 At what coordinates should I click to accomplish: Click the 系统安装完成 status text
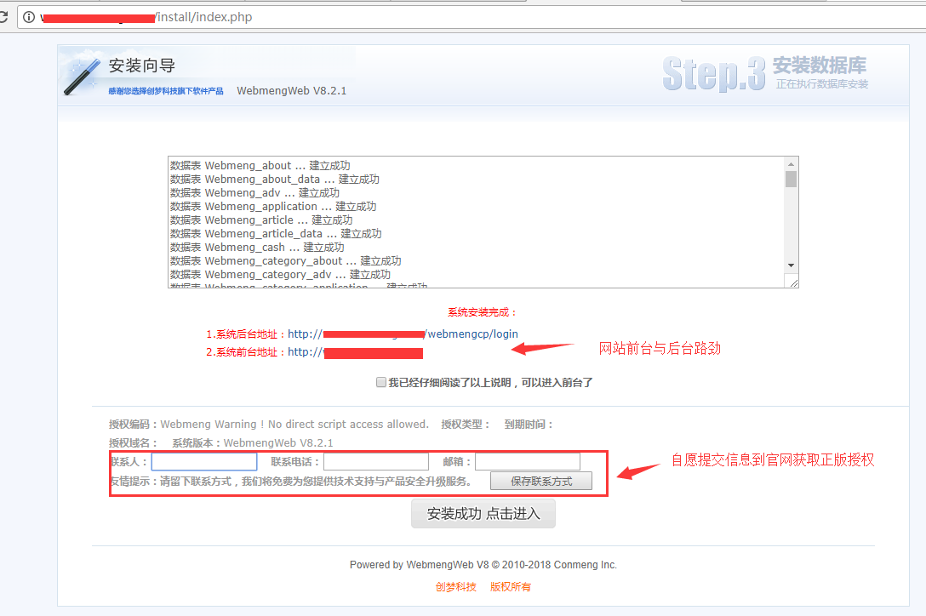[x=482, y=312]
